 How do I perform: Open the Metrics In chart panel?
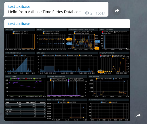(x=52, y=39)
